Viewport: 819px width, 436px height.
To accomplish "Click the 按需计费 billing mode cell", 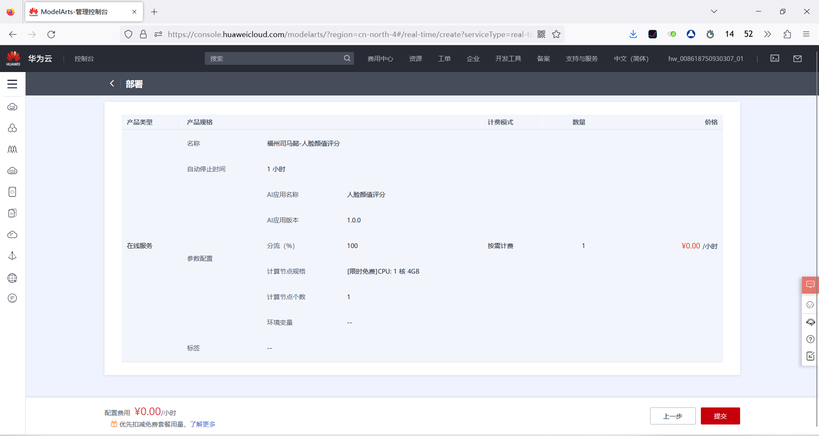I will pos(500,246).
